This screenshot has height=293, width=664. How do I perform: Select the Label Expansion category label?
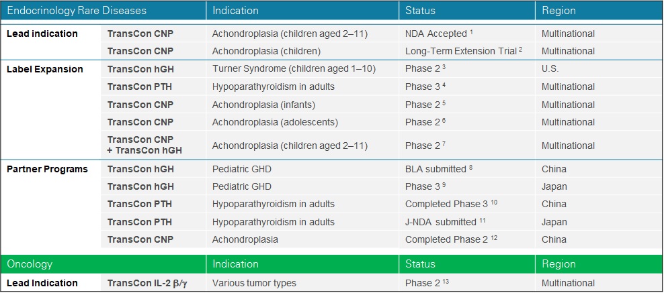[x=45, y=69]
